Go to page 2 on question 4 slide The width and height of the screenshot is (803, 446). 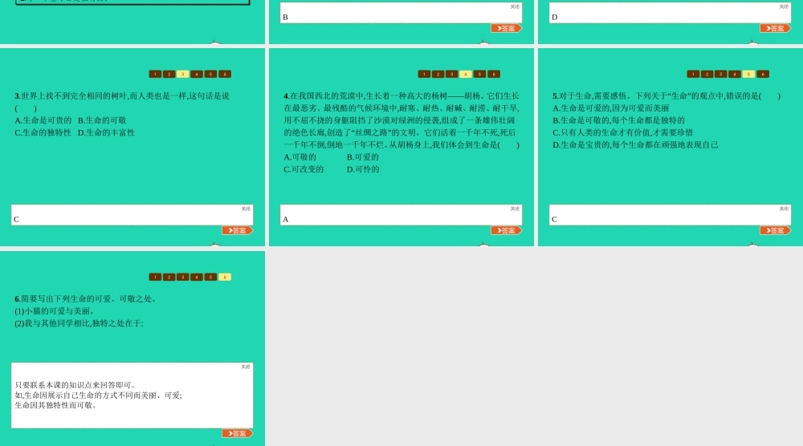tap(438, 74)
